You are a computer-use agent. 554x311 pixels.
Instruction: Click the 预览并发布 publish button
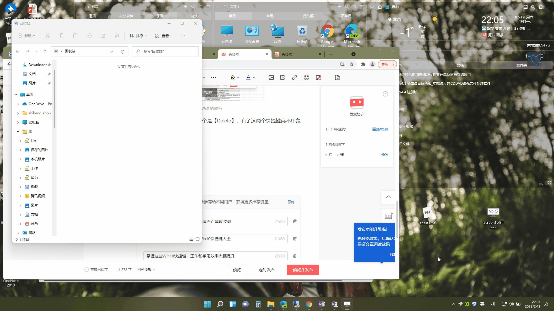click(303, 270)
